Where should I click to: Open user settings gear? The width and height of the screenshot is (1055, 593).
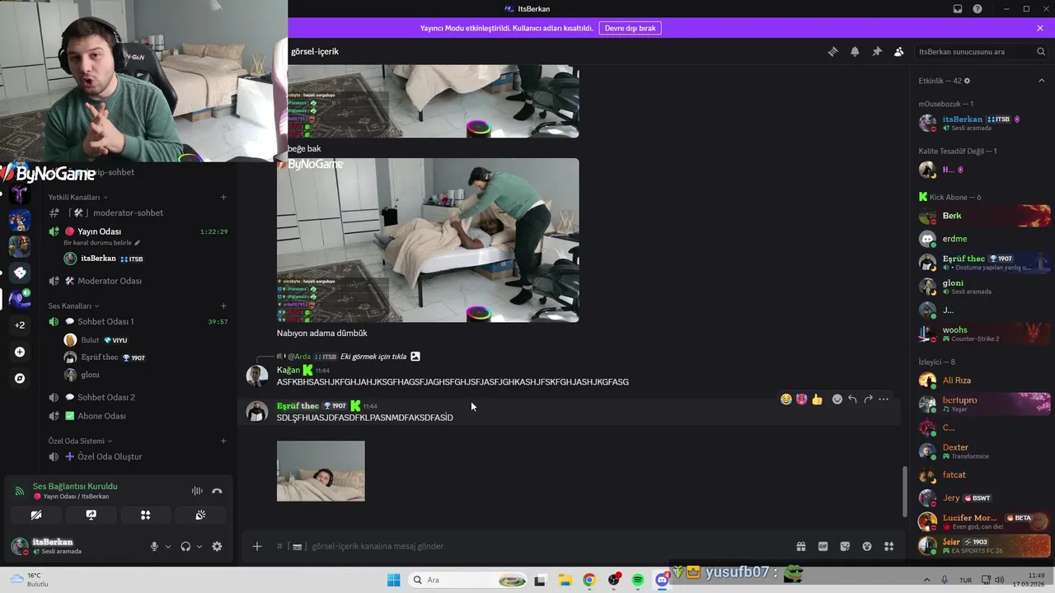coord(217,546)
